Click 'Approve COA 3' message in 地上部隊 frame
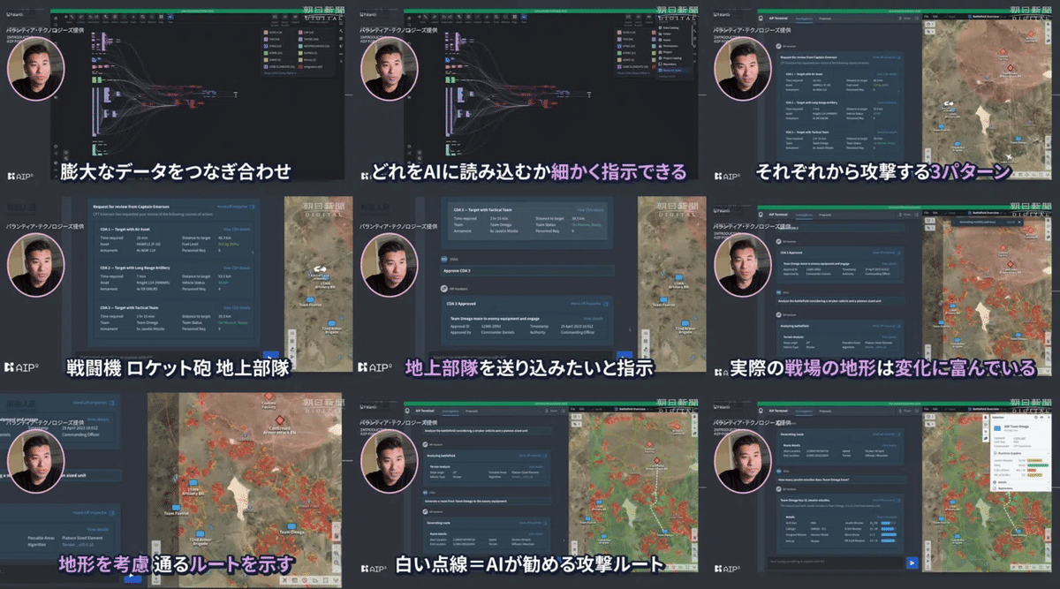This screenshot has height=589, width=1060. click(527, 271)
